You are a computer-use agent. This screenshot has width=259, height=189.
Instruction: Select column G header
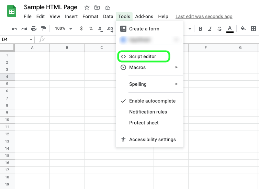click(240, 48)
